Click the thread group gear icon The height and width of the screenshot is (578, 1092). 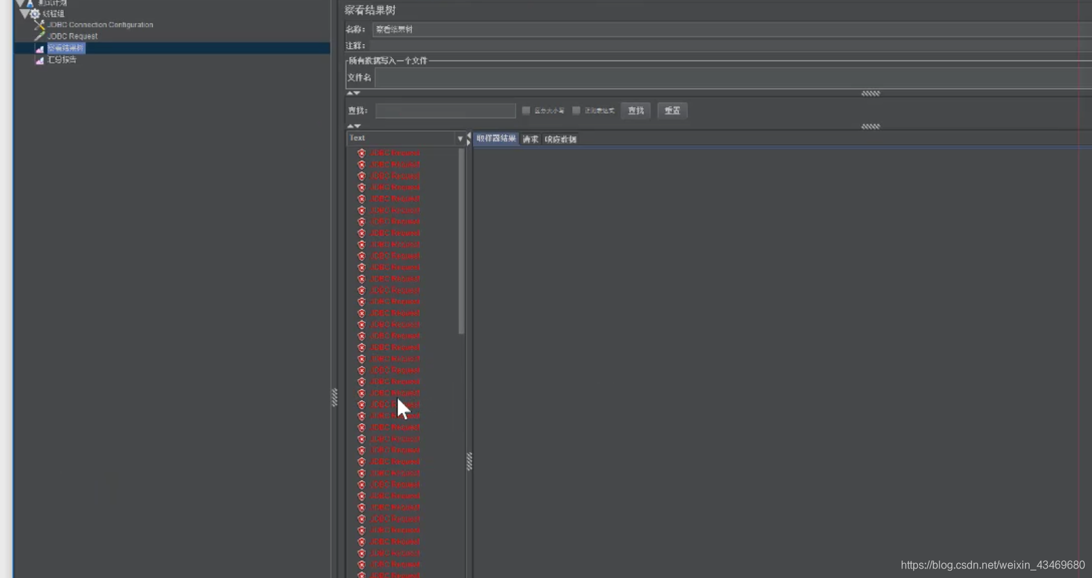click(35, 14)
